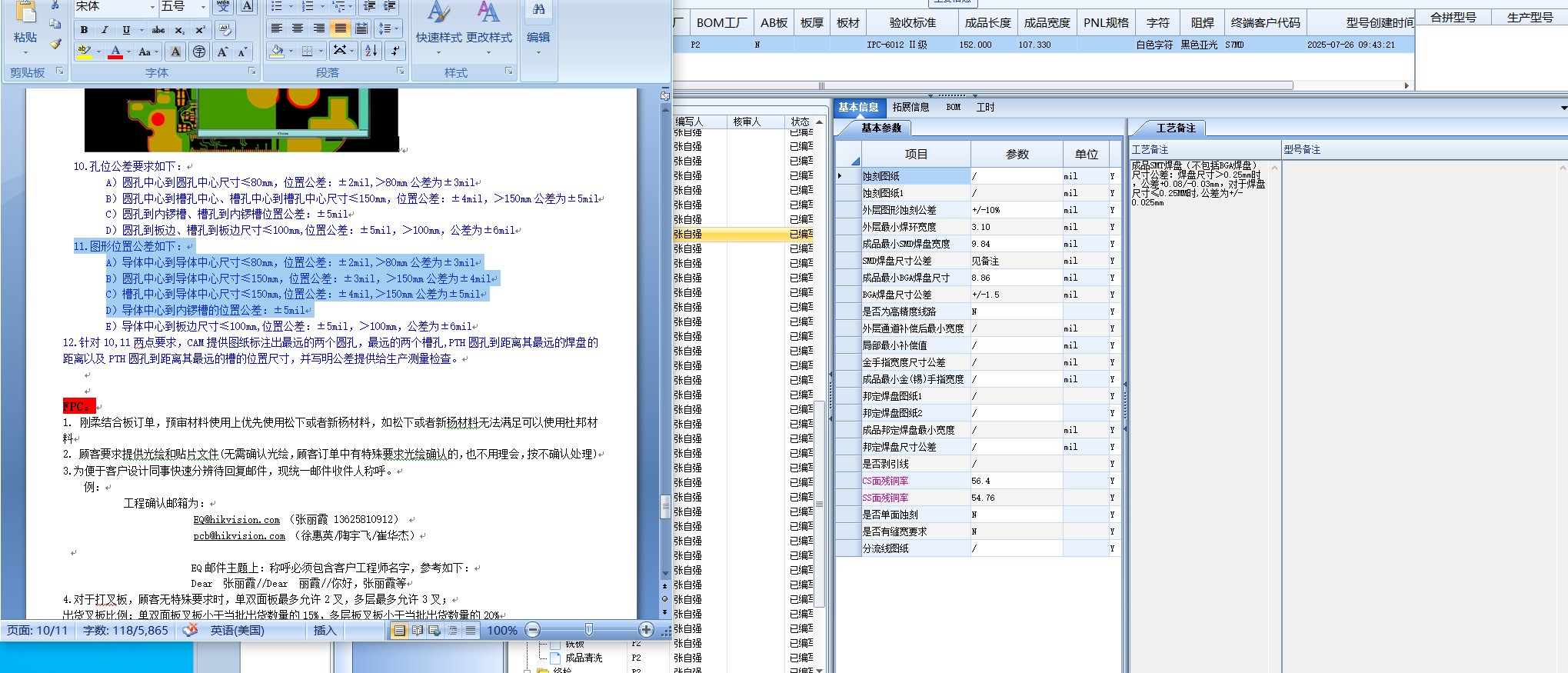Viewport: 1568px width, 673px height.
Task: Open the Phonetic Guide (wén) icon
Action: [x=223, y=6]
